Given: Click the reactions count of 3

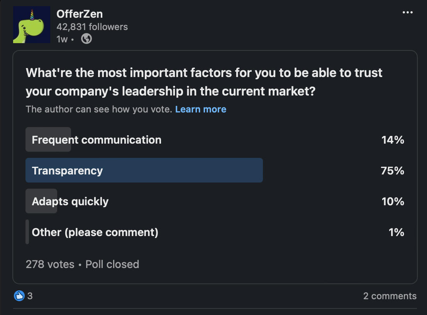Looking at the screenshot, I should [x=30, y=296].
